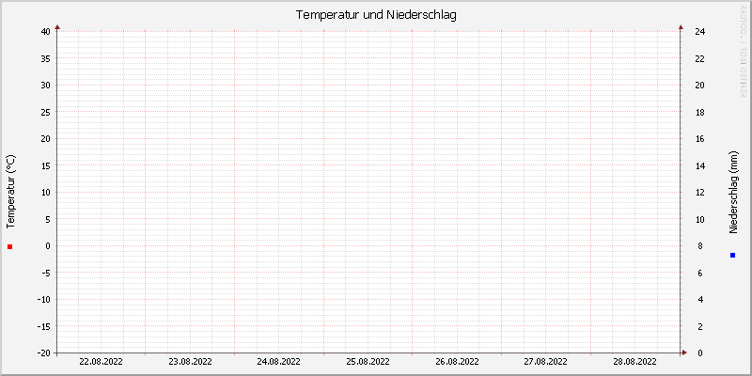Click the -10 value on temperature axis
Screen dimensions: 752x376
[43, 299]
